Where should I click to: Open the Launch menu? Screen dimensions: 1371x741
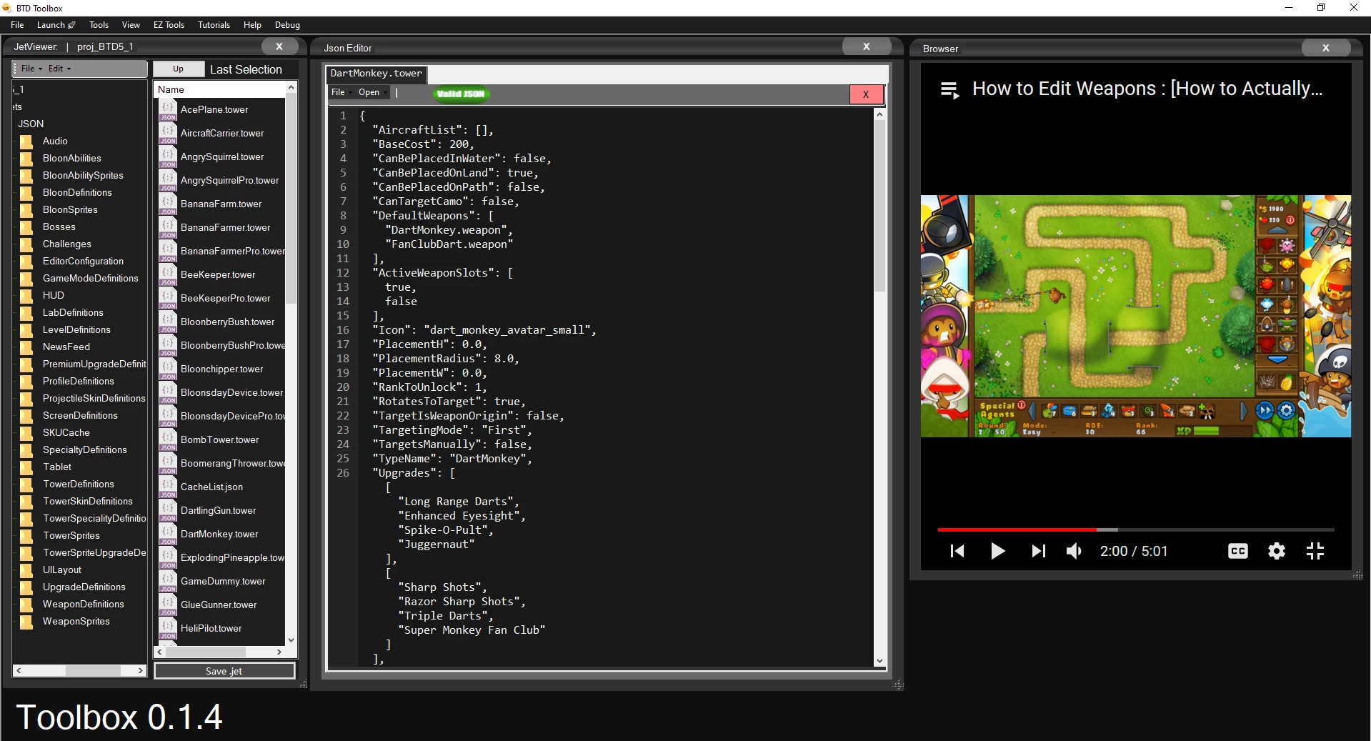click(56, 25)
